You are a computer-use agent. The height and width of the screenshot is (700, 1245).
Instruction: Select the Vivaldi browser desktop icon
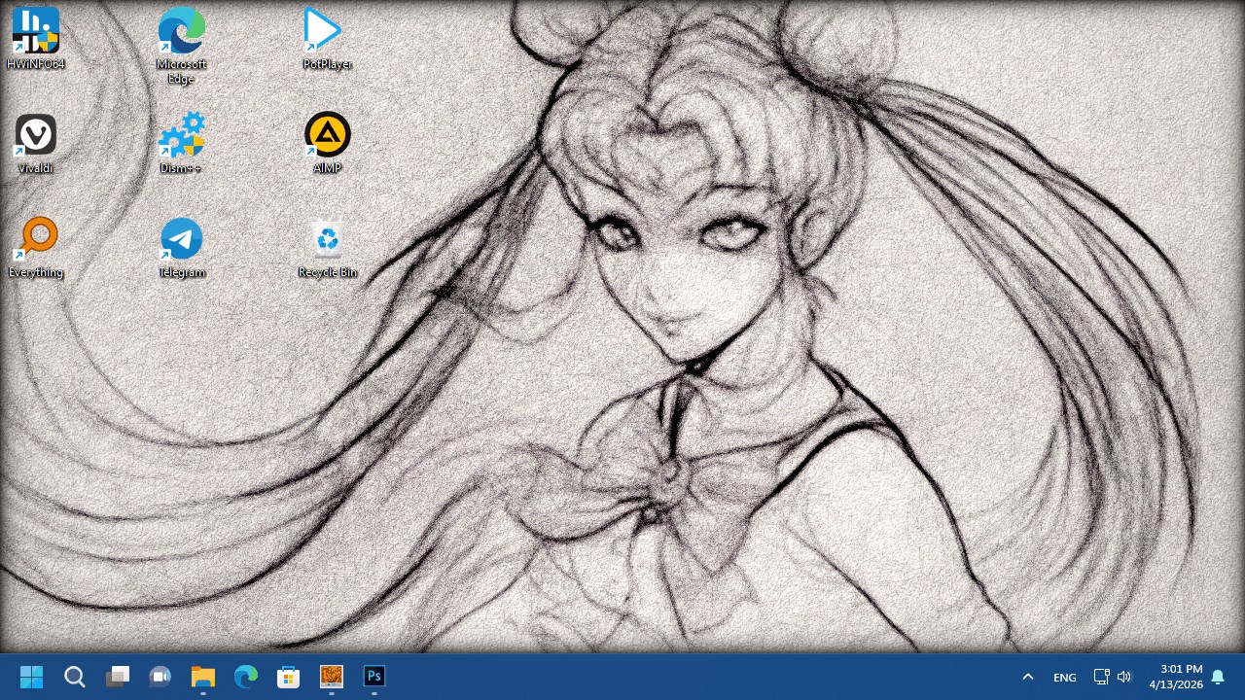click(x=36, y=144)
